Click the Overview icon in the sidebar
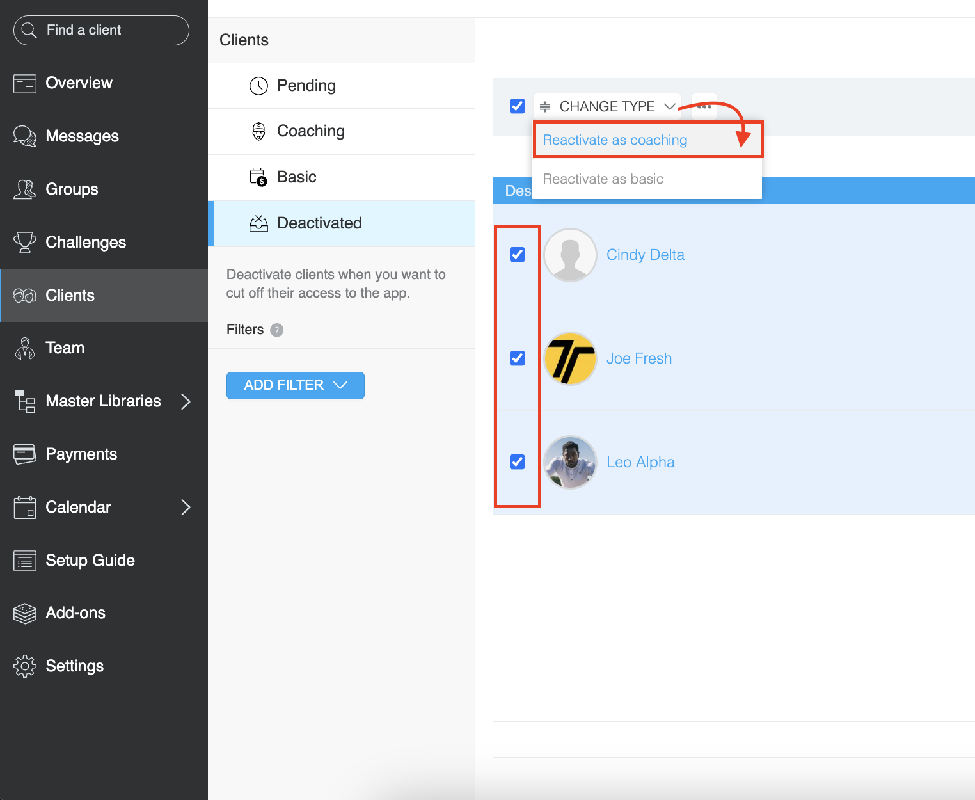This screenshot has width=975, height=800. (x=25, y=84)
